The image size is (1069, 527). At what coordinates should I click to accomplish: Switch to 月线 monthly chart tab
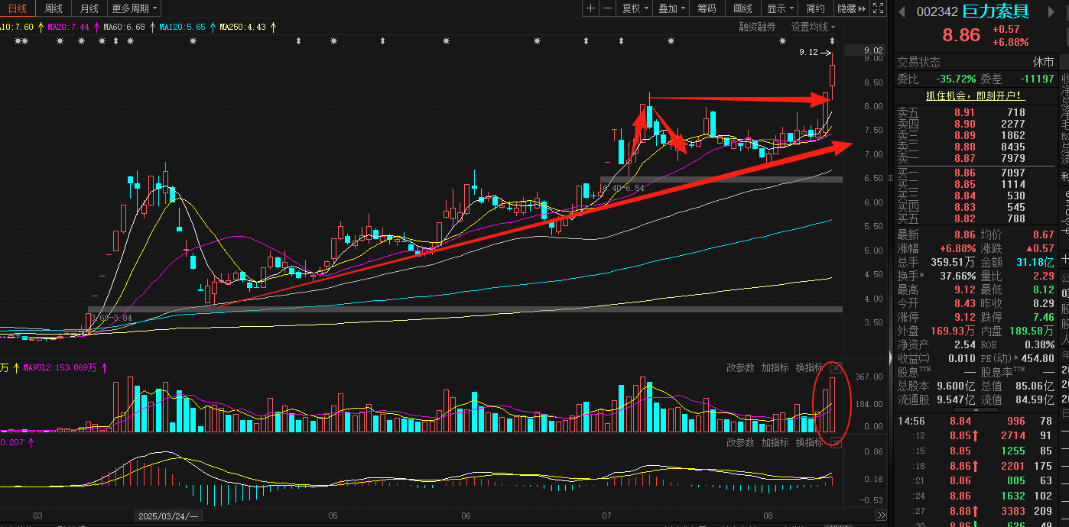89,8
